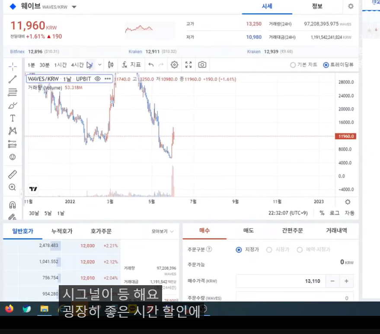
Task: Toggle percent (%) price scale
Action: coord(322,213)
